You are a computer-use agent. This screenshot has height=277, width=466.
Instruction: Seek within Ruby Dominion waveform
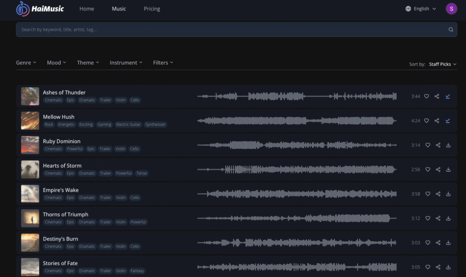pos(297,145)
